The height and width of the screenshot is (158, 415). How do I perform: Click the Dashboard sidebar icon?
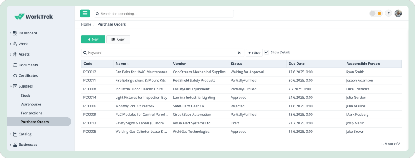15,33
